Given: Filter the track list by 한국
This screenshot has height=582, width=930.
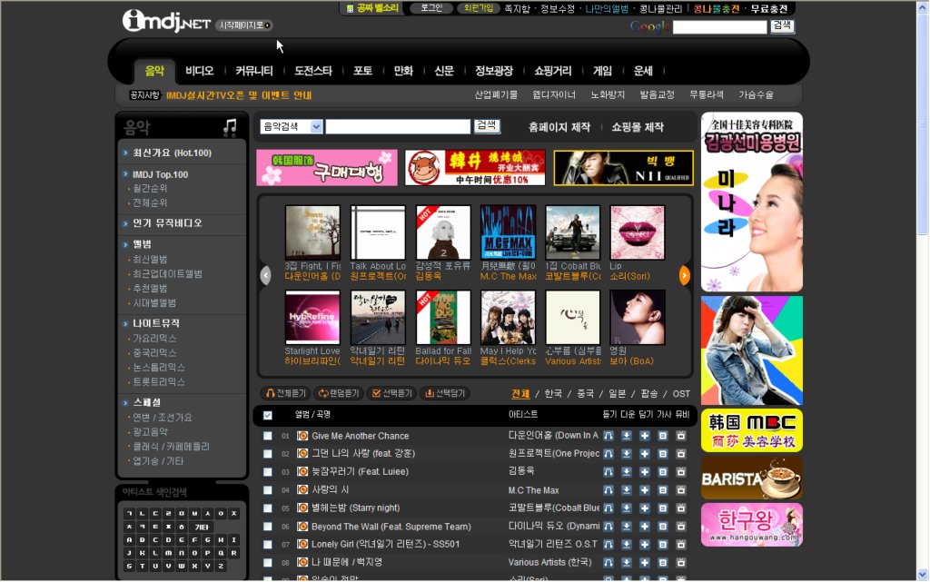Looking at the screenshot, I should click(553, 393).
